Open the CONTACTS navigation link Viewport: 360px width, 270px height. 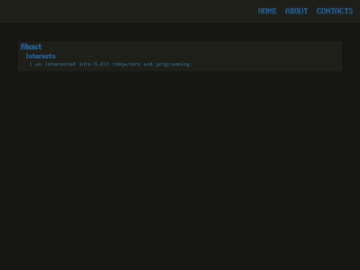tap(335, 11)
